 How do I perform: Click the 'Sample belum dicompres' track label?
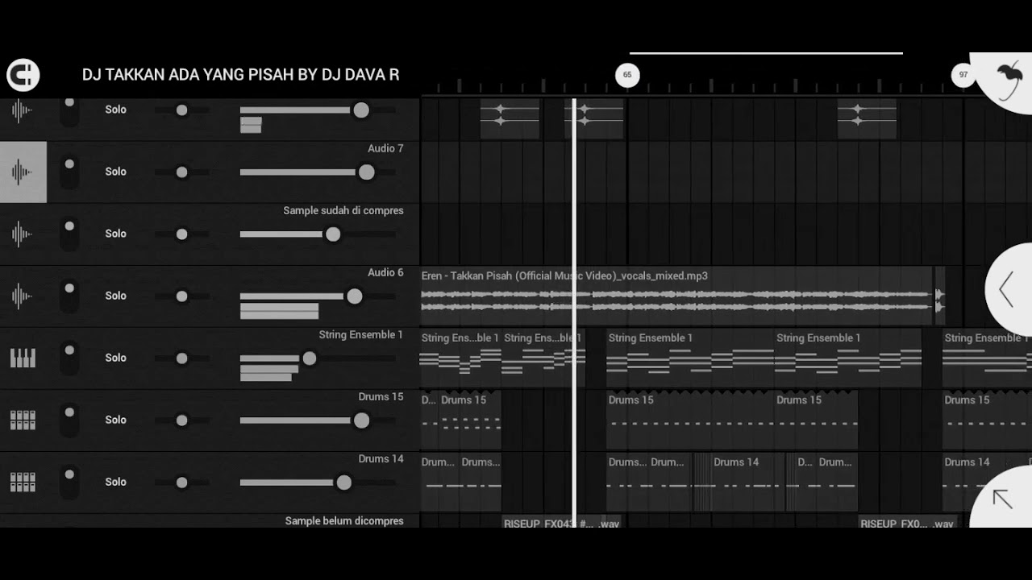coord(344,521)
